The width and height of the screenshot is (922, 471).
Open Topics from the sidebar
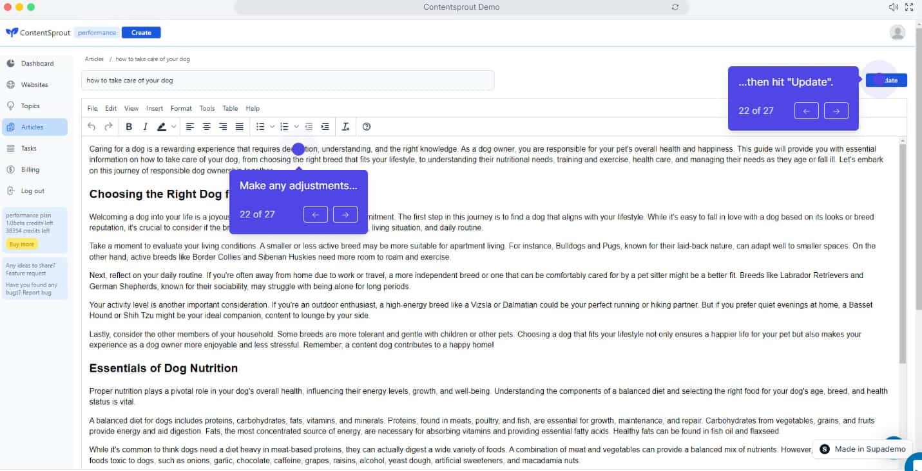(30, 106)
